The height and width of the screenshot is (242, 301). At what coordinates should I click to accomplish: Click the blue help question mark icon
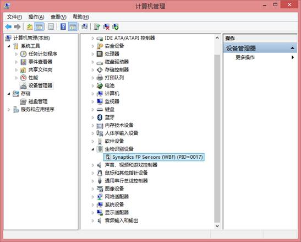pos(63,26)
